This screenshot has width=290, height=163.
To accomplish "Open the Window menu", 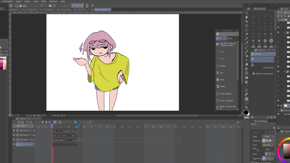I will point(53,1).
